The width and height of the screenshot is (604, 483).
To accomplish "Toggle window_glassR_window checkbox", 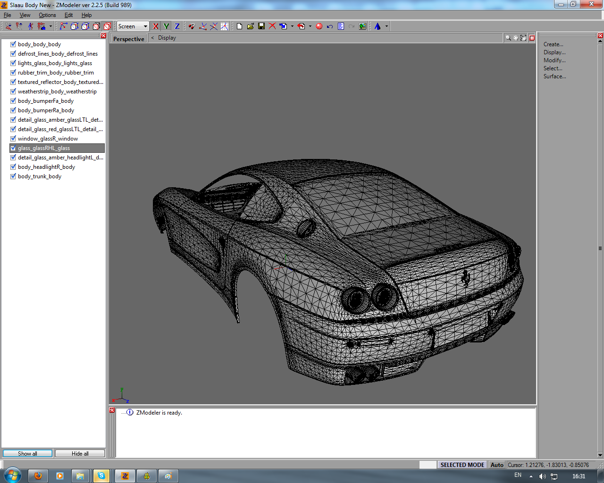I will (13, 139).
